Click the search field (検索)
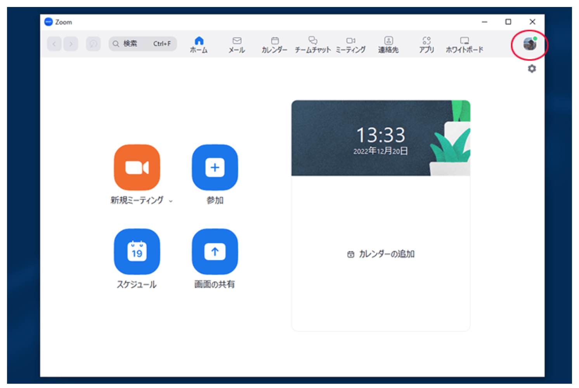 (143, 43)
